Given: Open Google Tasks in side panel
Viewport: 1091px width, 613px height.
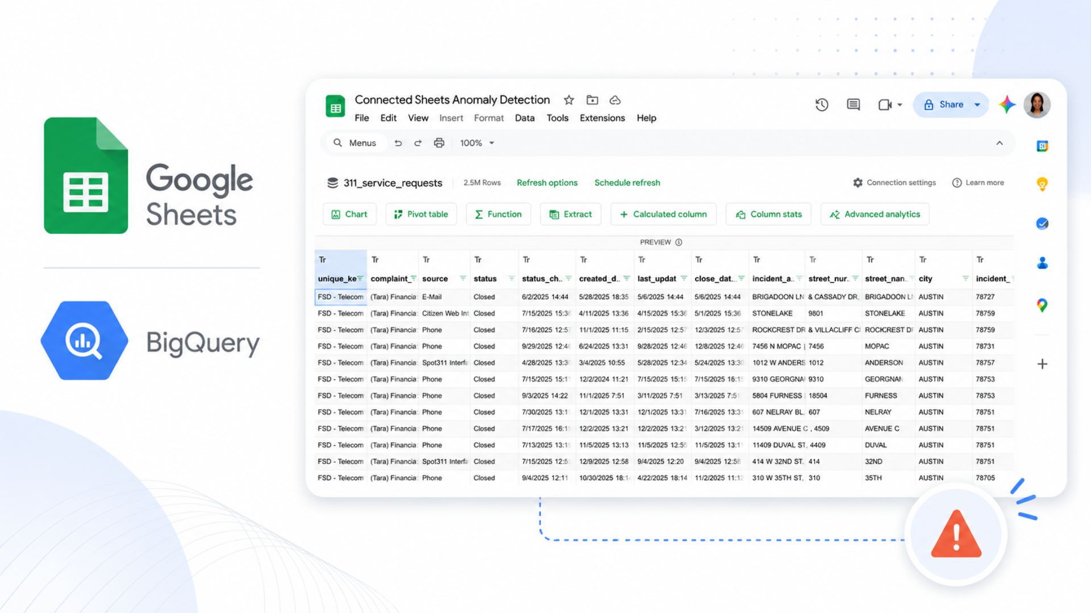Looking at the screenshot, I should 1042,224.
